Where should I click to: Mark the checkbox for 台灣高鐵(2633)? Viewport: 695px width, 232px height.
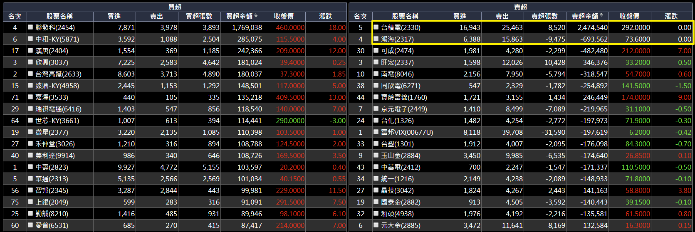(30, 74)
